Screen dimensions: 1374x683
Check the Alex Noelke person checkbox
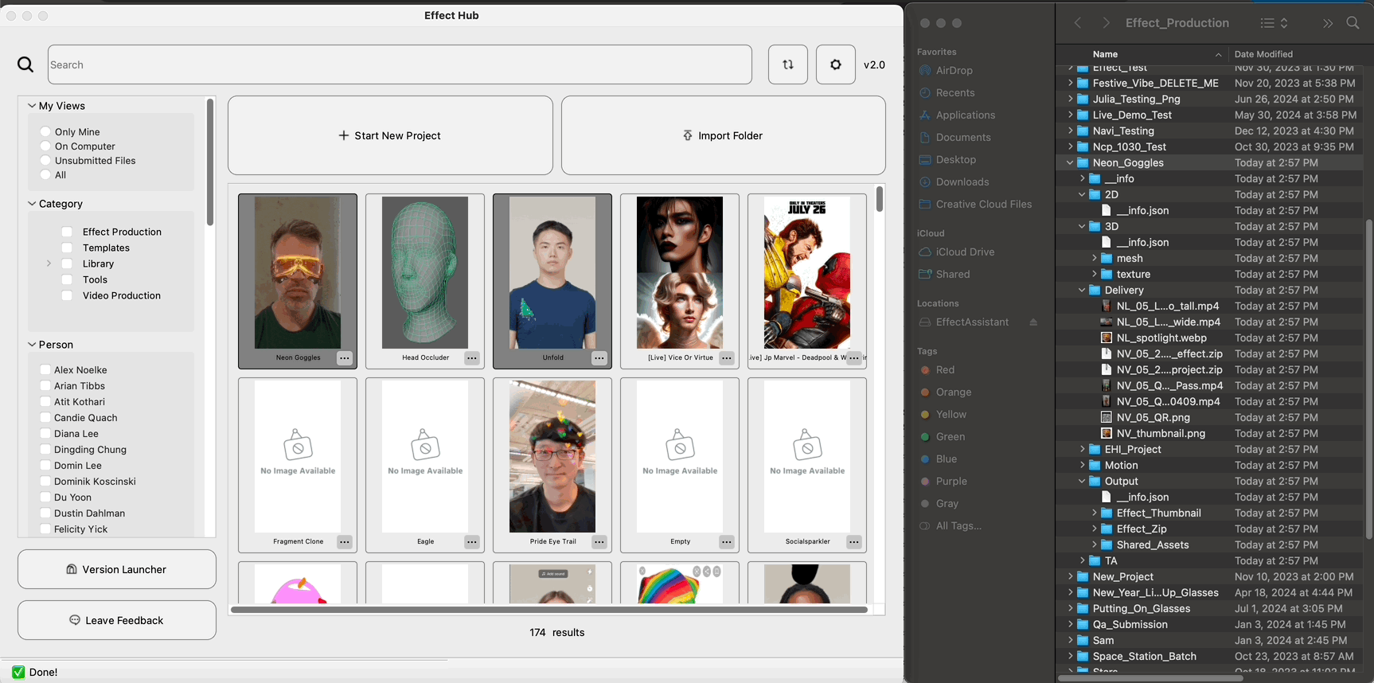coord(45,369)
